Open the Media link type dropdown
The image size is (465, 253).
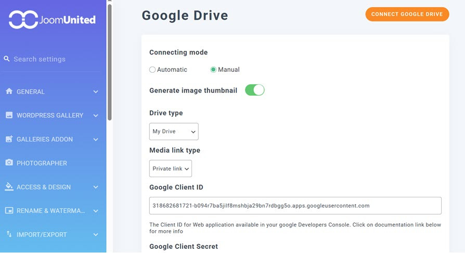tap(171, 169)
